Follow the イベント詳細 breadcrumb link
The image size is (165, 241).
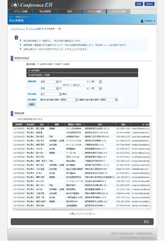(35, 29)
